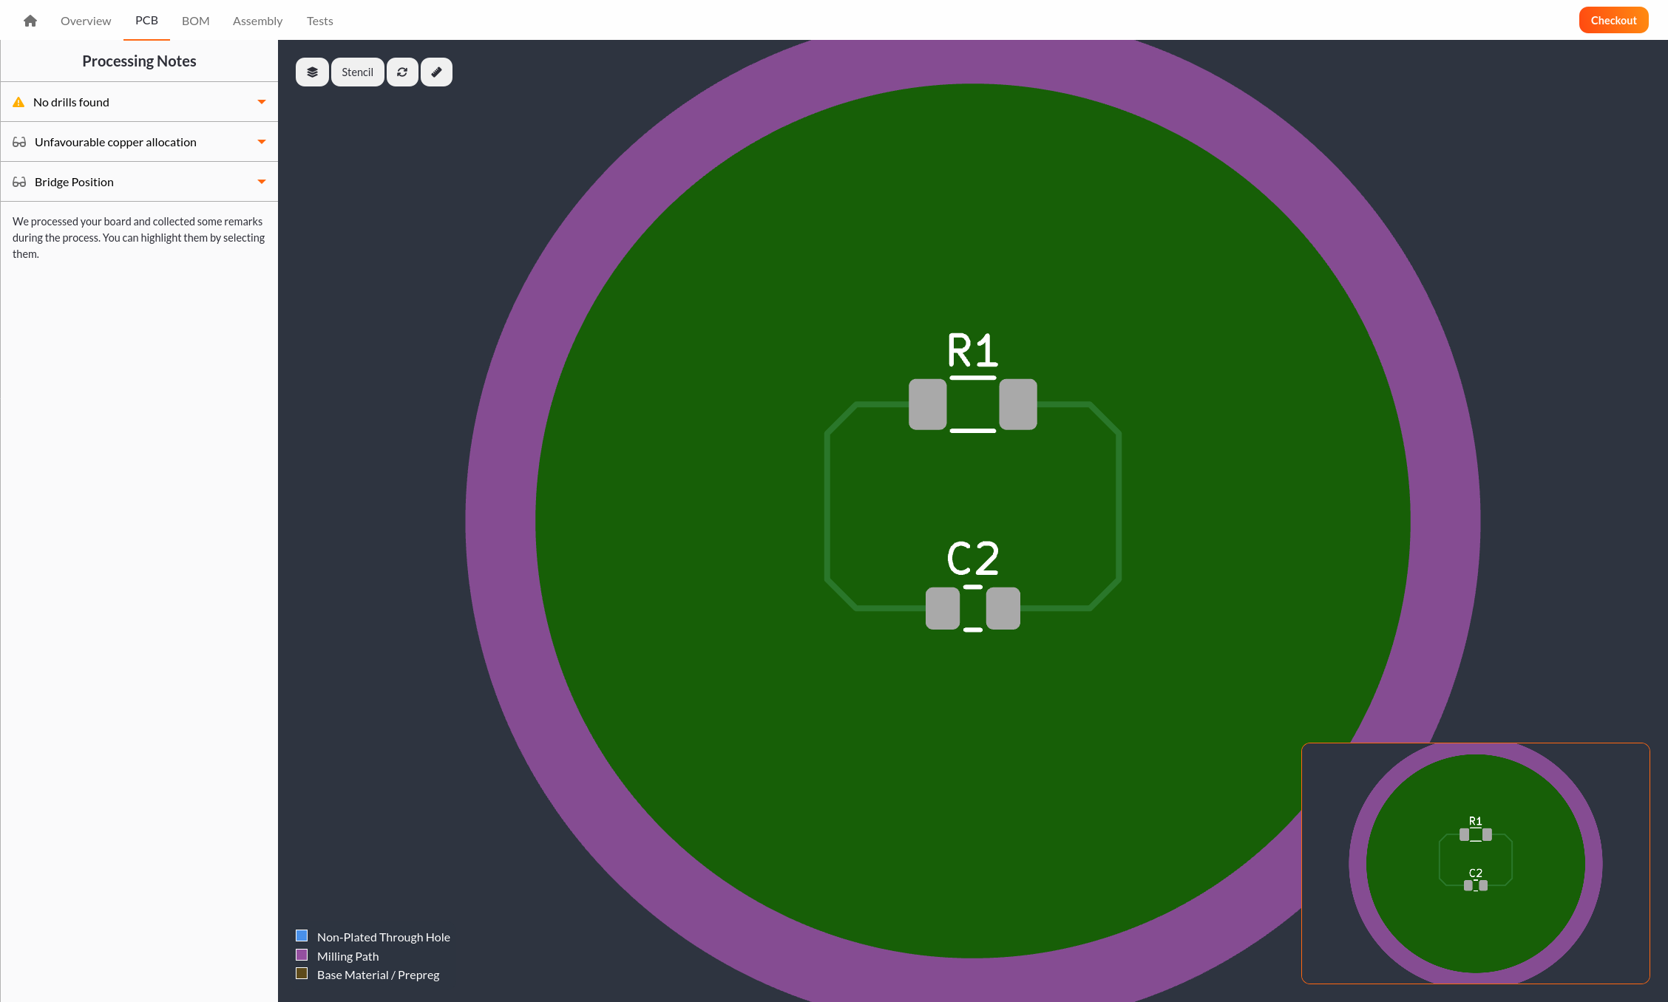This screenshot has width=1668, height=1002.
Task: Expand the Bridge Position note
Action: coord(262,182)
